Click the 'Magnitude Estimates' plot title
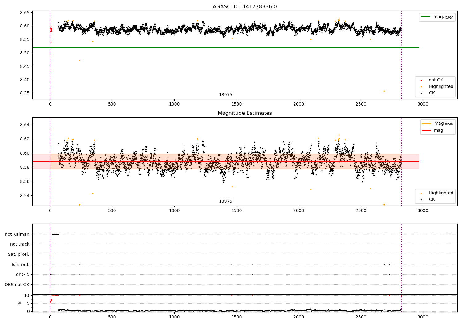 [245, 113]
